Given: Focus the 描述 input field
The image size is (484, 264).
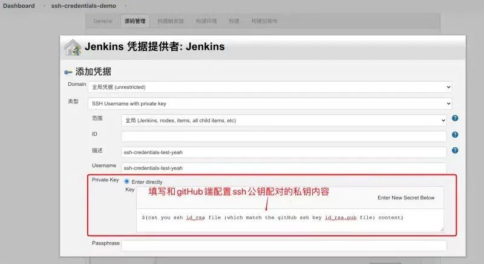Looking at the screenshot, I should click(x=284, y=152).
